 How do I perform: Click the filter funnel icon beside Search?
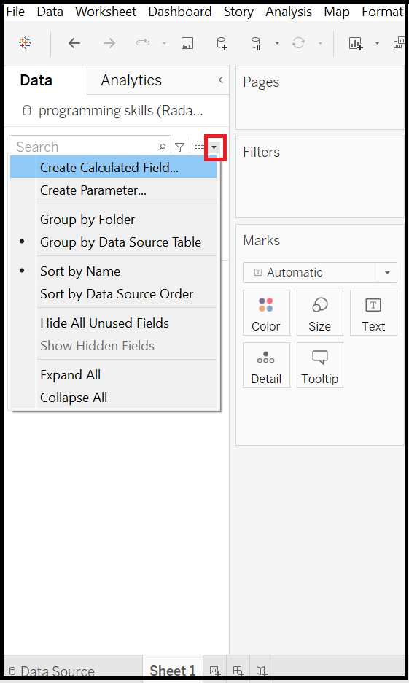(x=179, y=147)
